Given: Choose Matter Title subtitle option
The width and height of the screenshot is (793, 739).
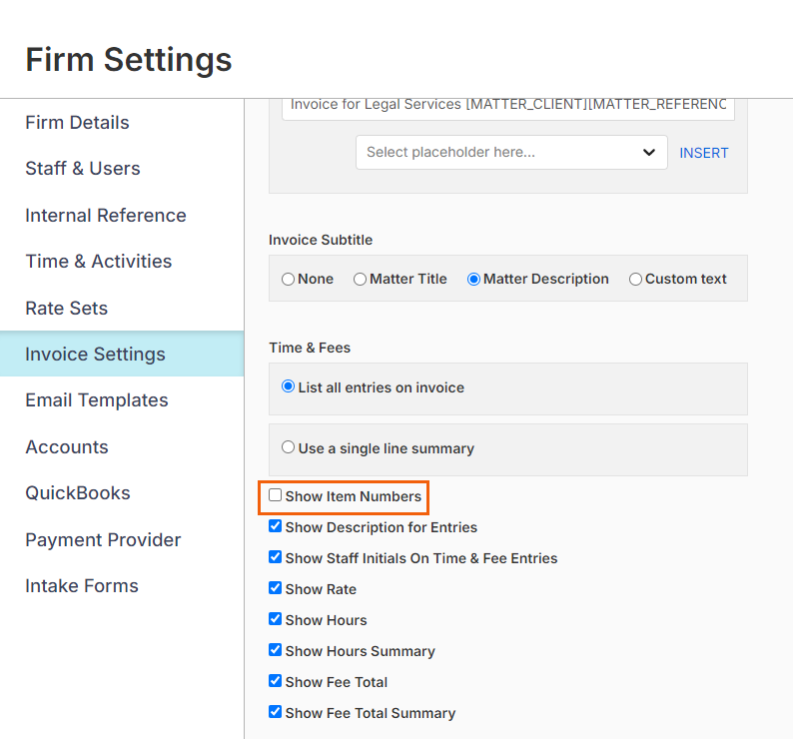Looking at the screenshot, I should (360, 280).
